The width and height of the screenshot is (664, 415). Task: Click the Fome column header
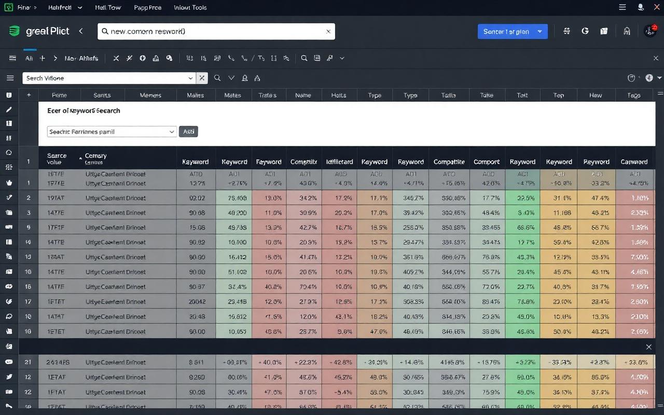[59, 95]
